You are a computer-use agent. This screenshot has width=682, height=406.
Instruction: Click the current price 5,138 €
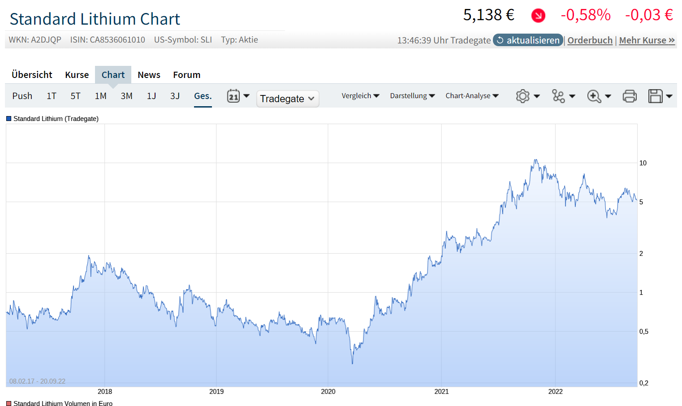pyautogui.click(x=489, y=15)
